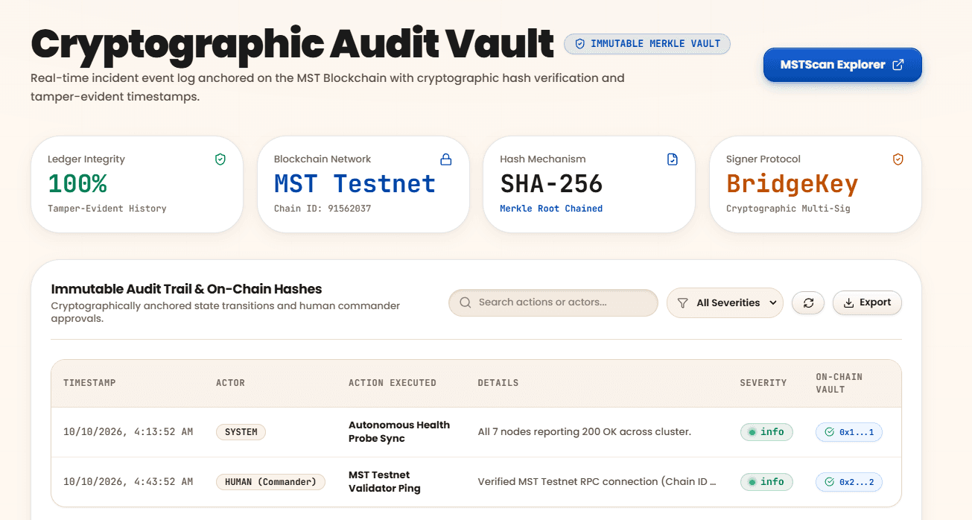Focus the Search actions or actors field

point(553,302)
